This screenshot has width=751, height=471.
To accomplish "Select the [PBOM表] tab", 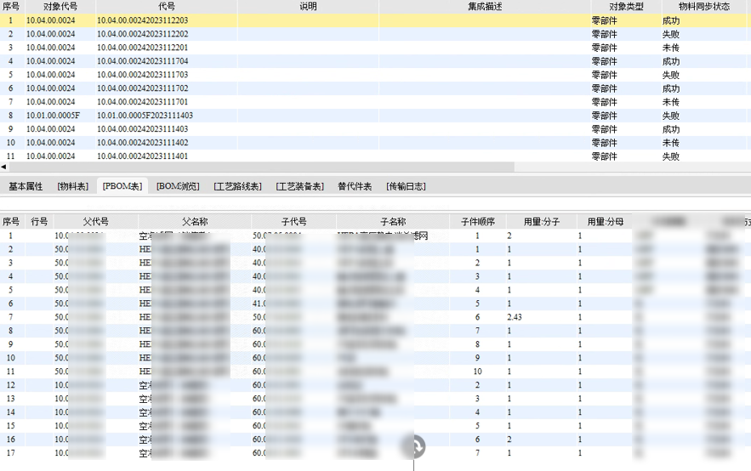I will click(x=122, y=186).
